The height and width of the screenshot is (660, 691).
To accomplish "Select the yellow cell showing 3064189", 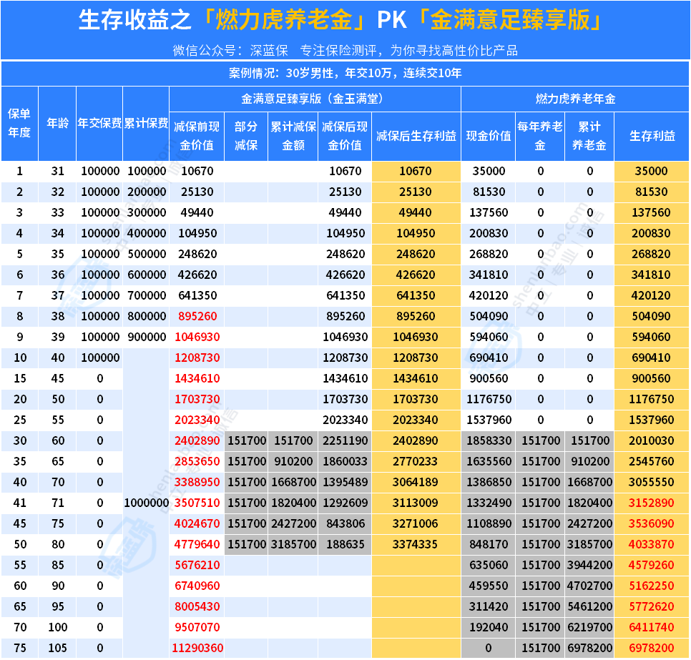I will coord(415,482).
